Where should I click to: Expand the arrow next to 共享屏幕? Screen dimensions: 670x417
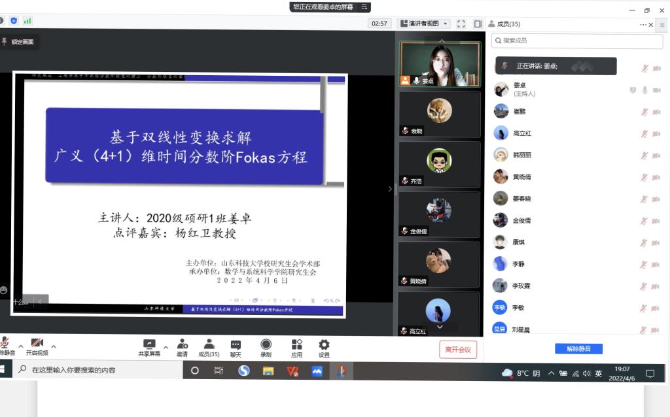tap(166, 347)
